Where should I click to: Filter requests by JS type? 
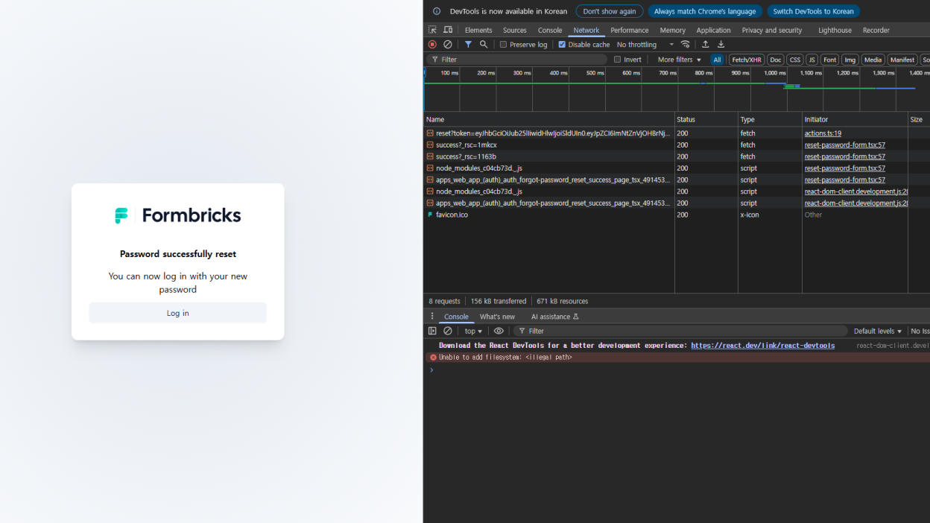[812, 60]
